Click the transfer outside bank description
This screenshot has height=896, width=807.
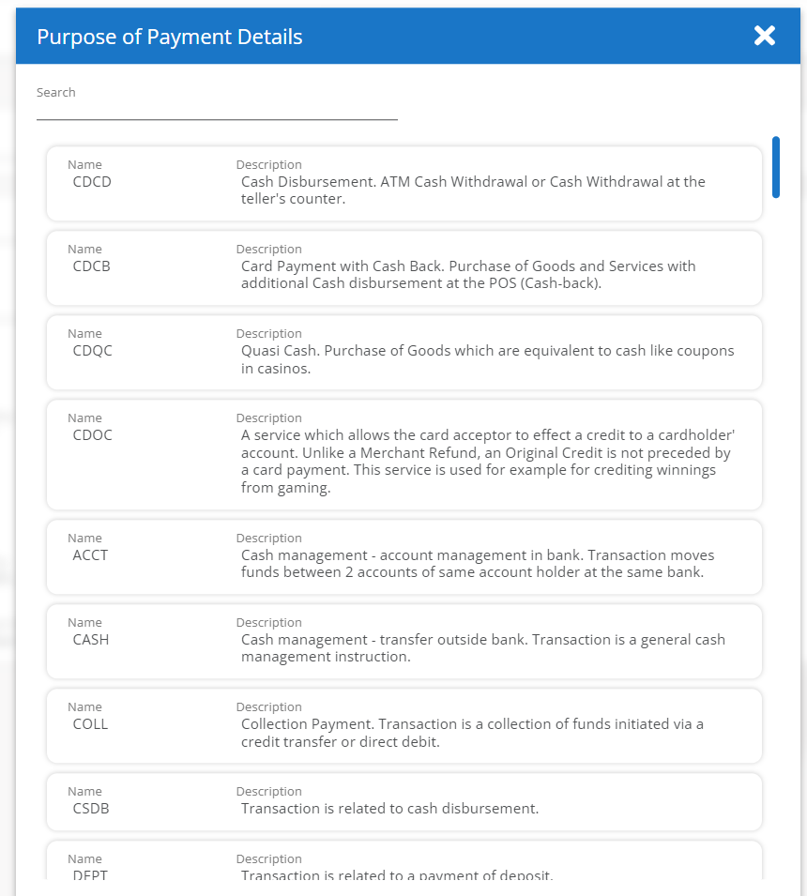pos(483,648)
